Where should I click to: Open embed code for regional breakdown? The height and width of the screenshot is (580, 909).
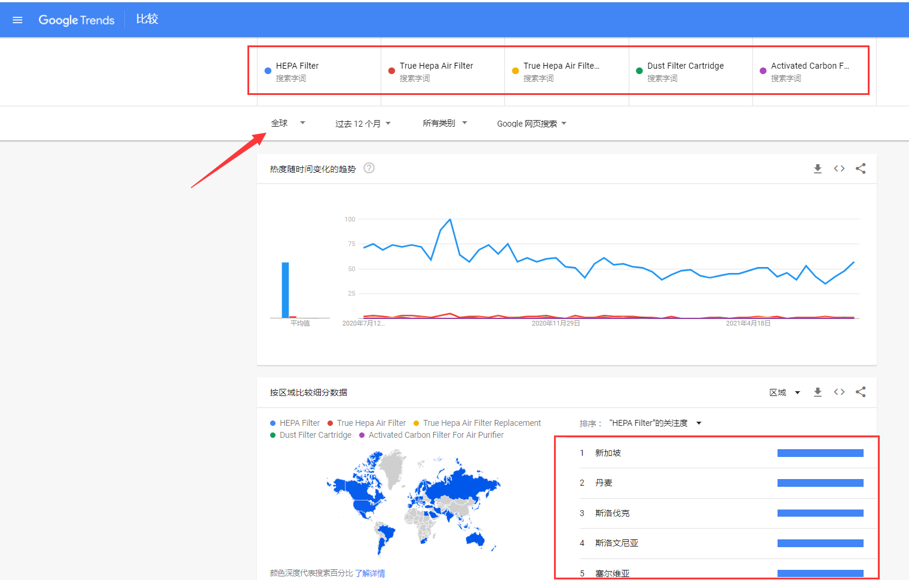(x=839, y=392)
